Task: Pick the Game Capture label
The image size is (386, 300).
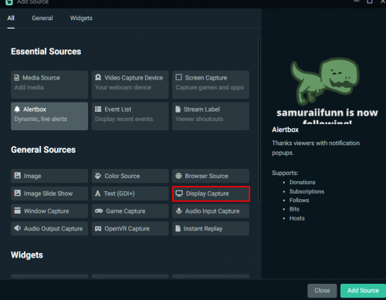Action: coord(126,211)
